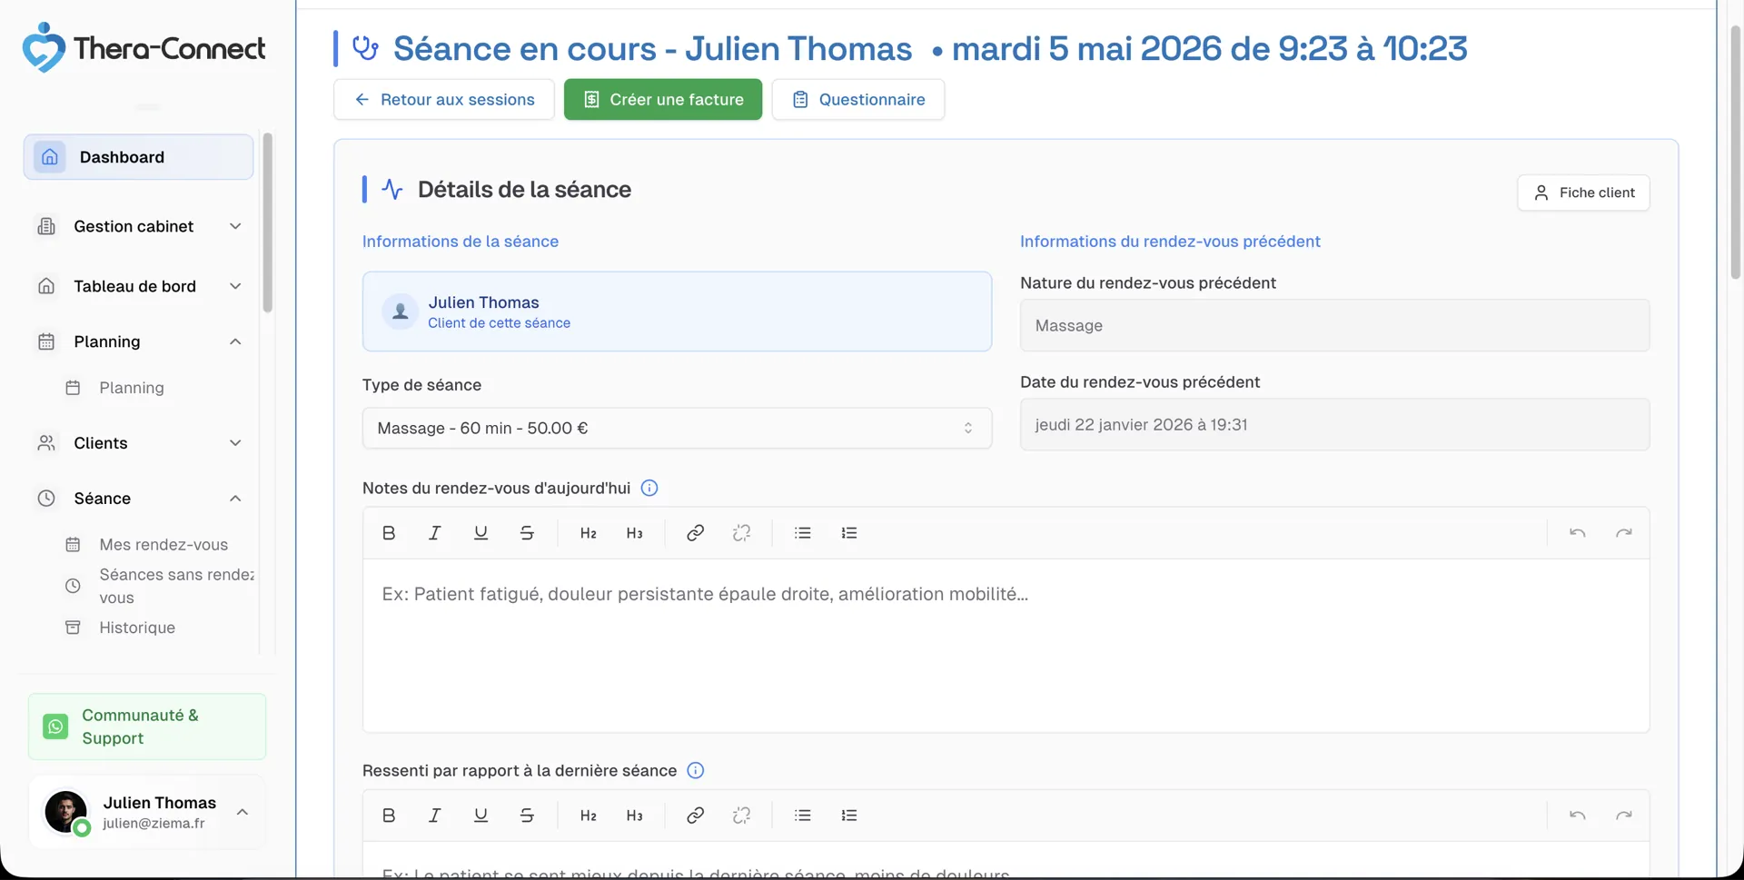Focus today's notes text area

1006,645
